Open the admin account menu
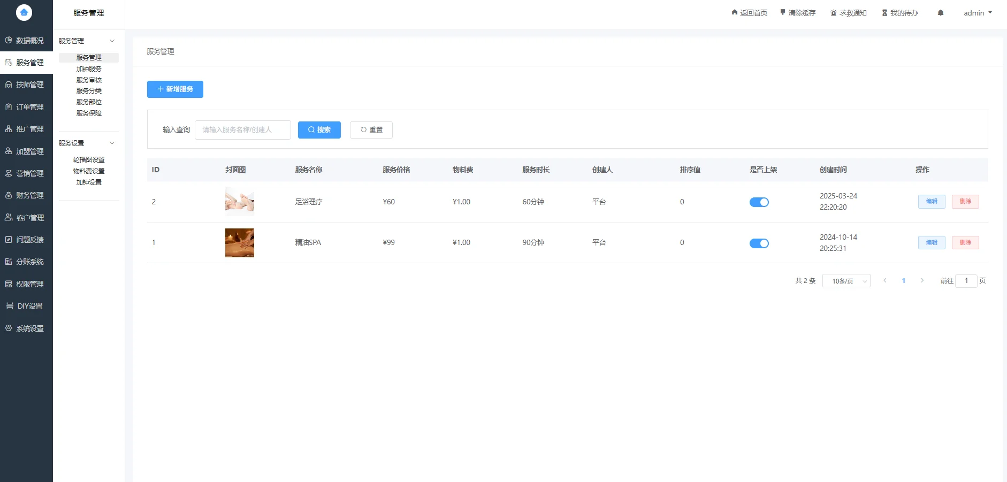The image size is (1007, 482). click(976, 12)
